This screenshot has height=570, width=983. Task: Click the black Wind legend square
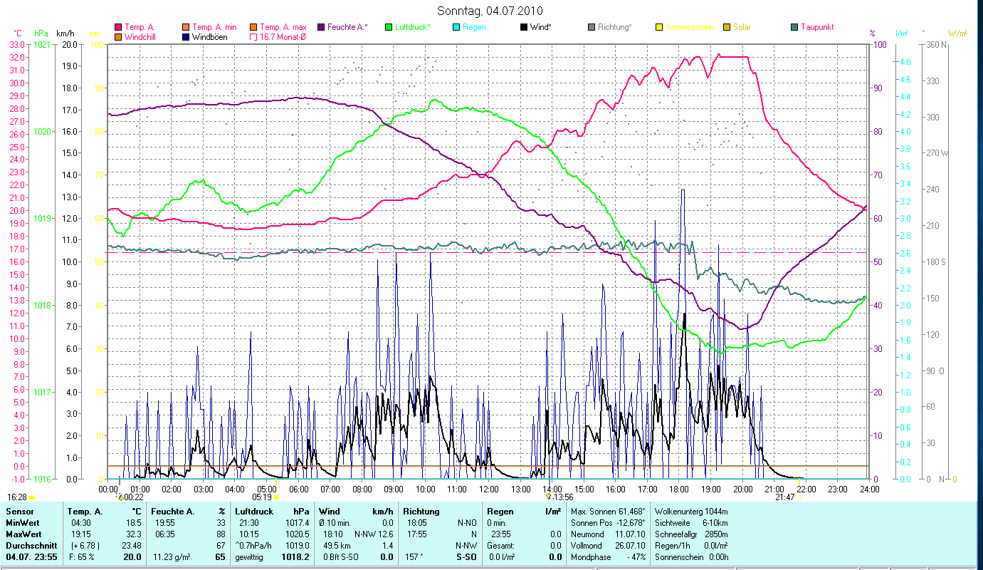click(525, 27)
